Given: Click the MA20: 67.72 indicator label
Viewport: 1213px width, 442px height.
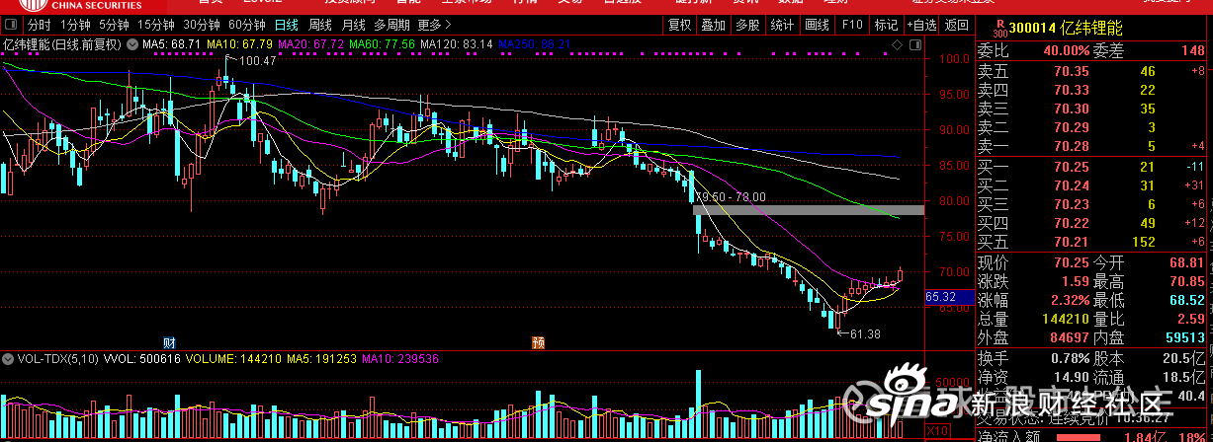Looking at the screenshot, I should (x=310, y=44).
